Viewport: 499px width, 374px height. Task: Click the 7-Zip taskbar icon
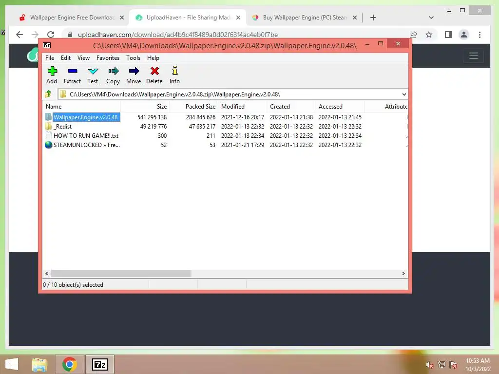click(x=100, y=364)
